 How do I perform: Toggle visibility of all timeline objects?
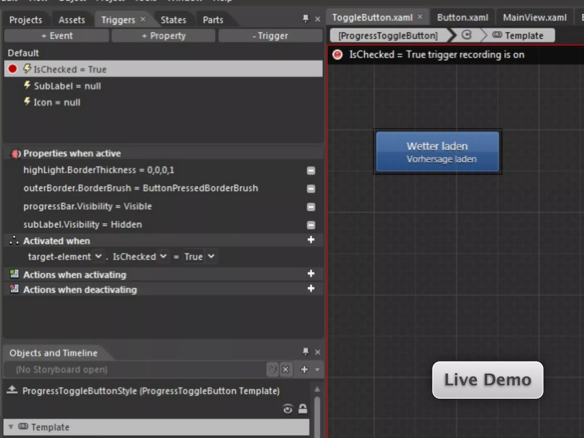[288, 409]
